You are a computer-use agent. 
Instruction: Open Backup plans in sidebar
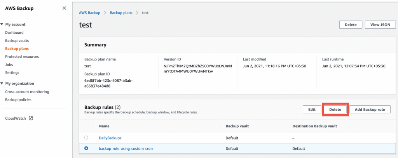[x=17, y=48]
